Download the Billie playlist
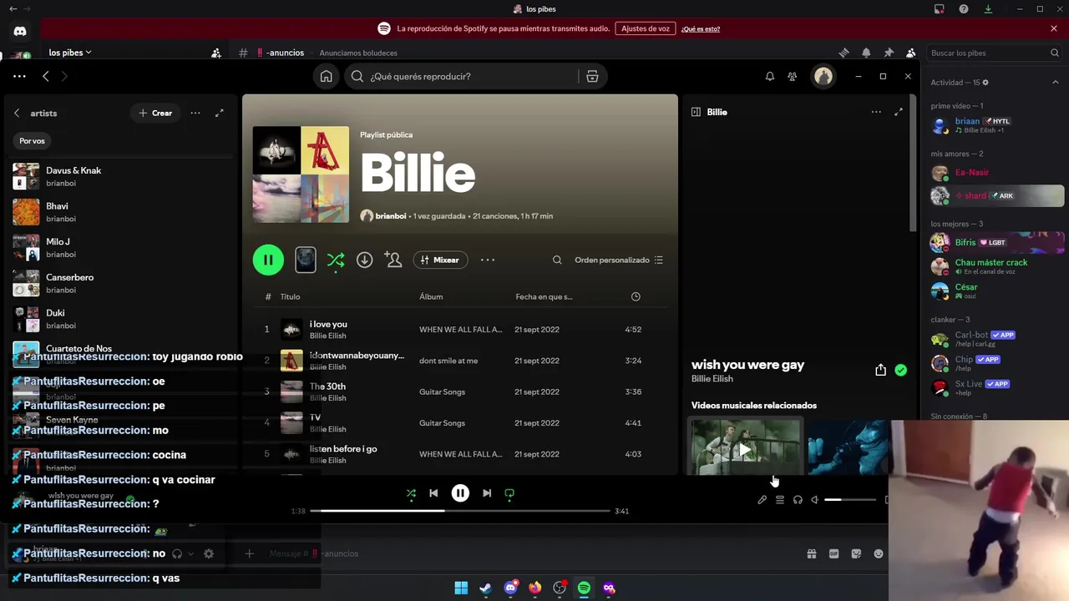1069x601 pixels. [365, 260]
